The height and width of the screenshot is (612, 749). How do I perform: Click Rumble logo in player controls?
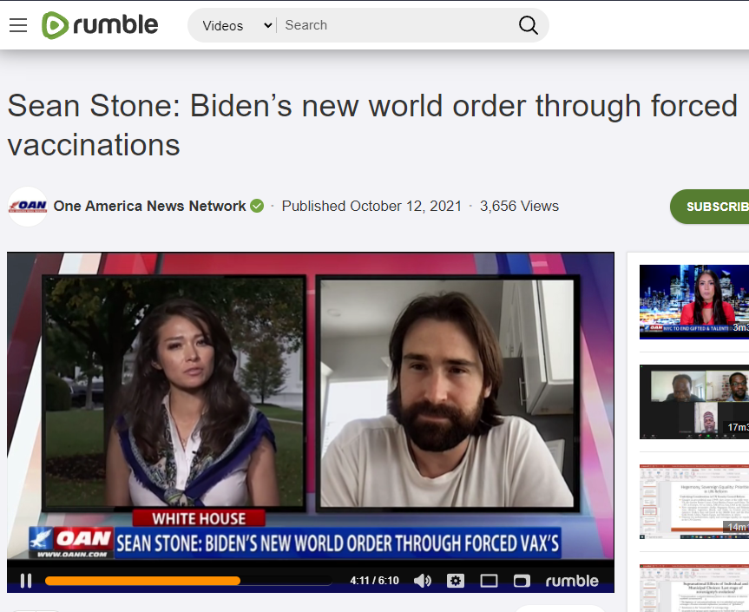[x=572, y=581]
